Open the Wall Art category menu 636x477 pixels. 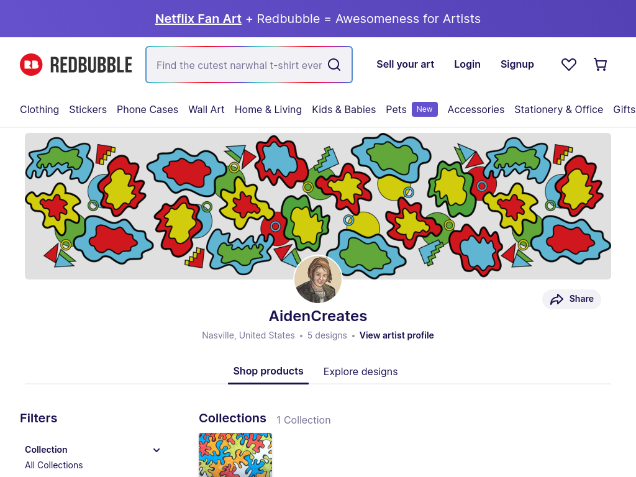point(206,109)
